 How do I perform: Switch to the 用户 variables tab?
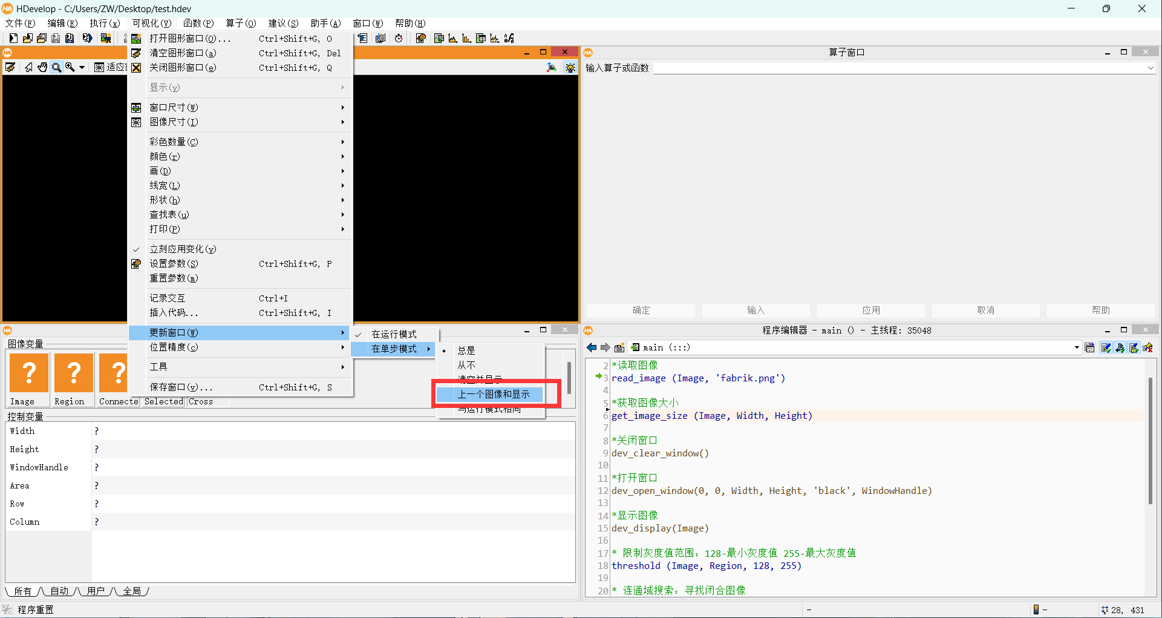click(x=96, y=591)
